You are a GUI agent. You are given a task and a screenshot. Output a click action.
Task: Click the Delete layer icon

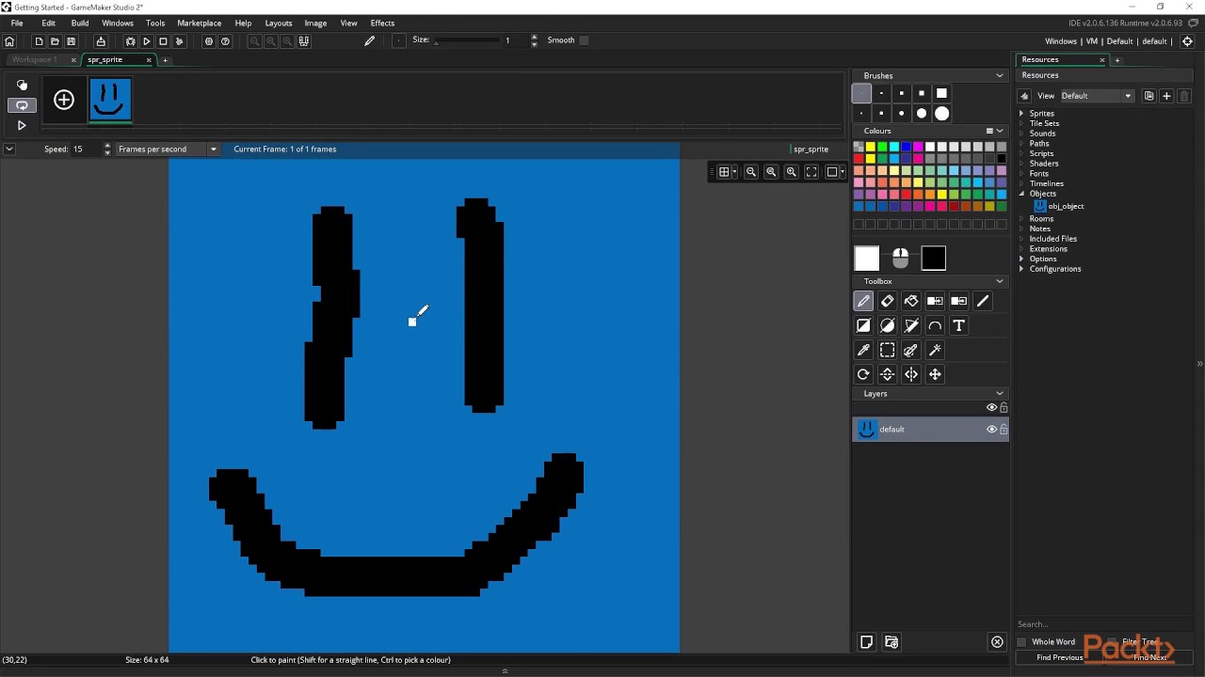997,642
